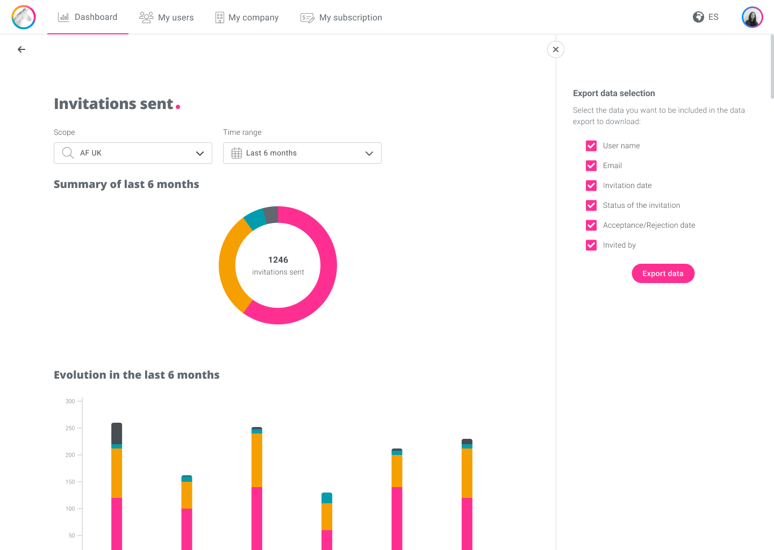The height and width of the screenshot is (550, 774).
Task: Open the My subscription tab
Action: click(341, 17)
